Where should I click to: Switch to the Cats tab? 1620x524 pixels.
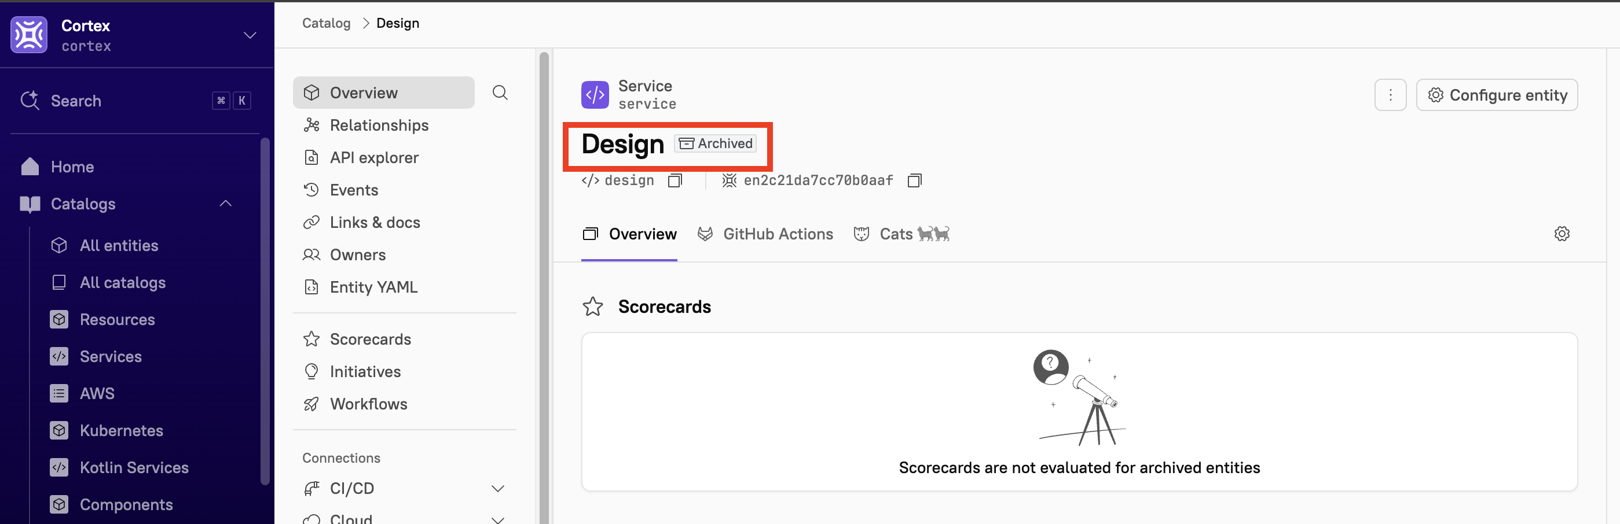[x=901, y=234]
